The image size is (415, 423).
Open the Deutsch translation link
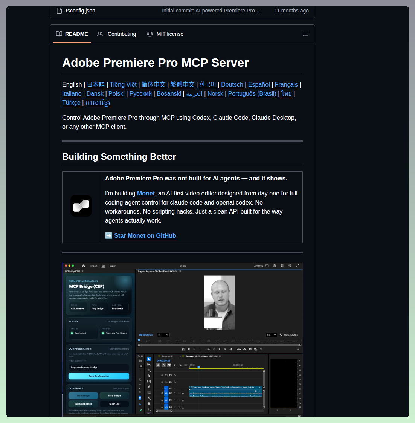coord(232,85)
